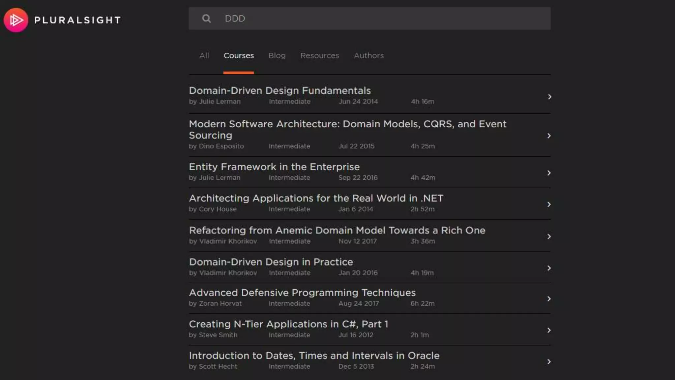Click the Pluralsight logo icon

click(16, 20)
